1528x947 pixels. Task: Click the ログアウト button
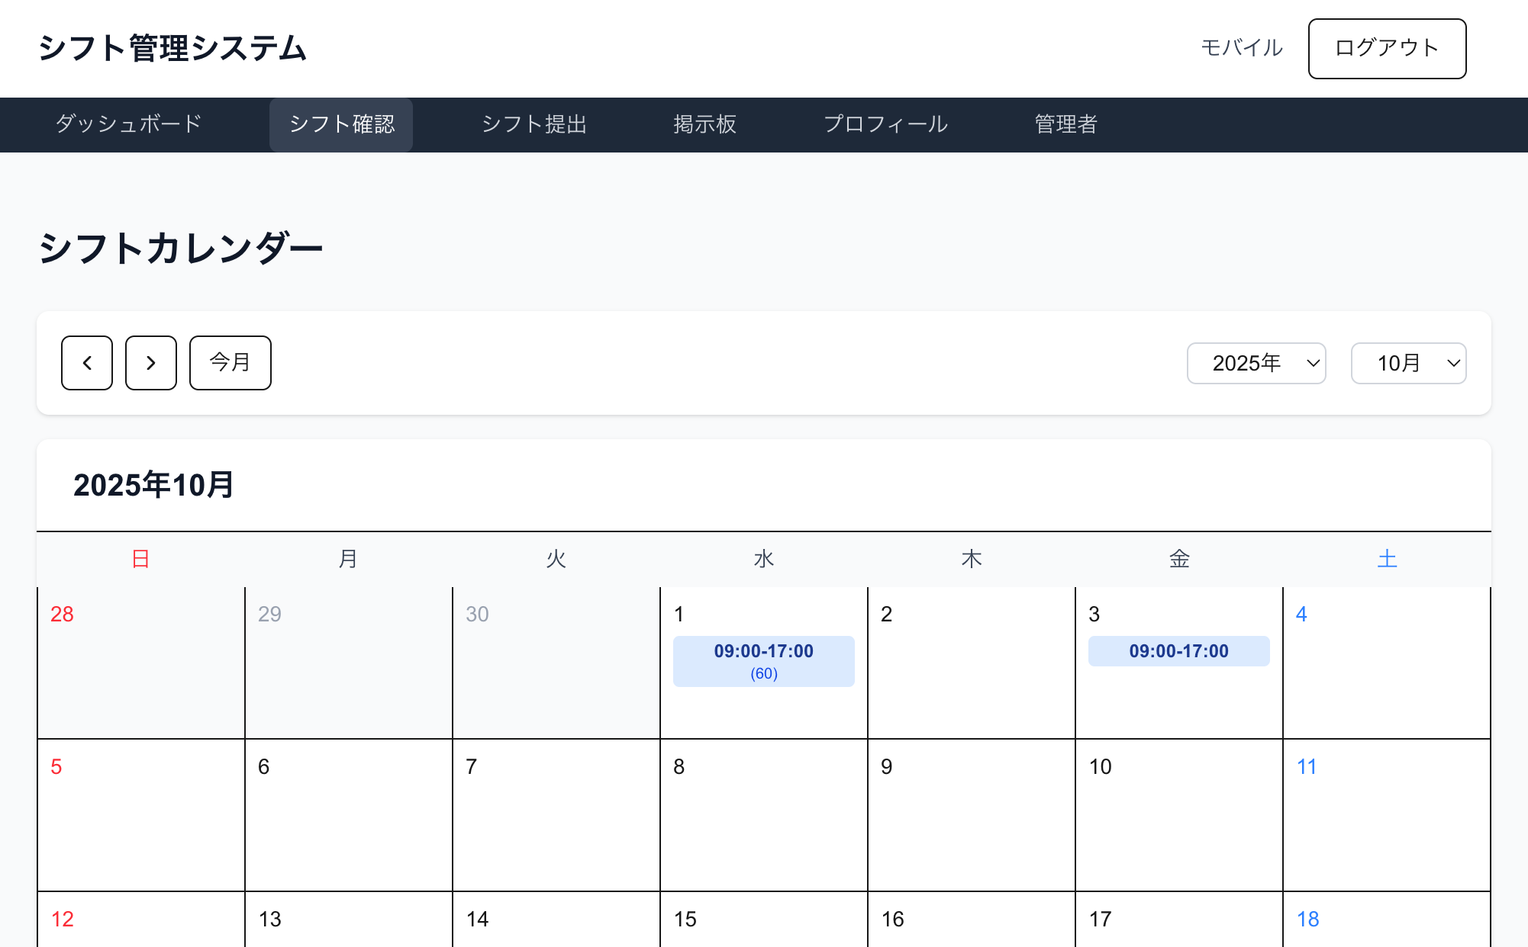[x=1387, y=49]
